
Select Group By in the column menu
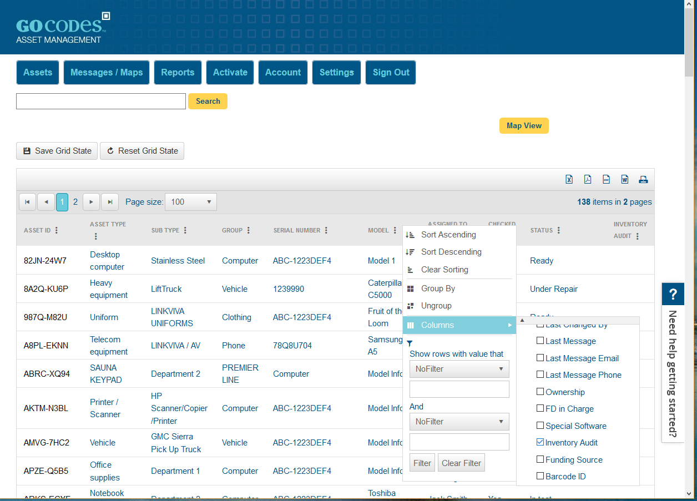point(459,289)
